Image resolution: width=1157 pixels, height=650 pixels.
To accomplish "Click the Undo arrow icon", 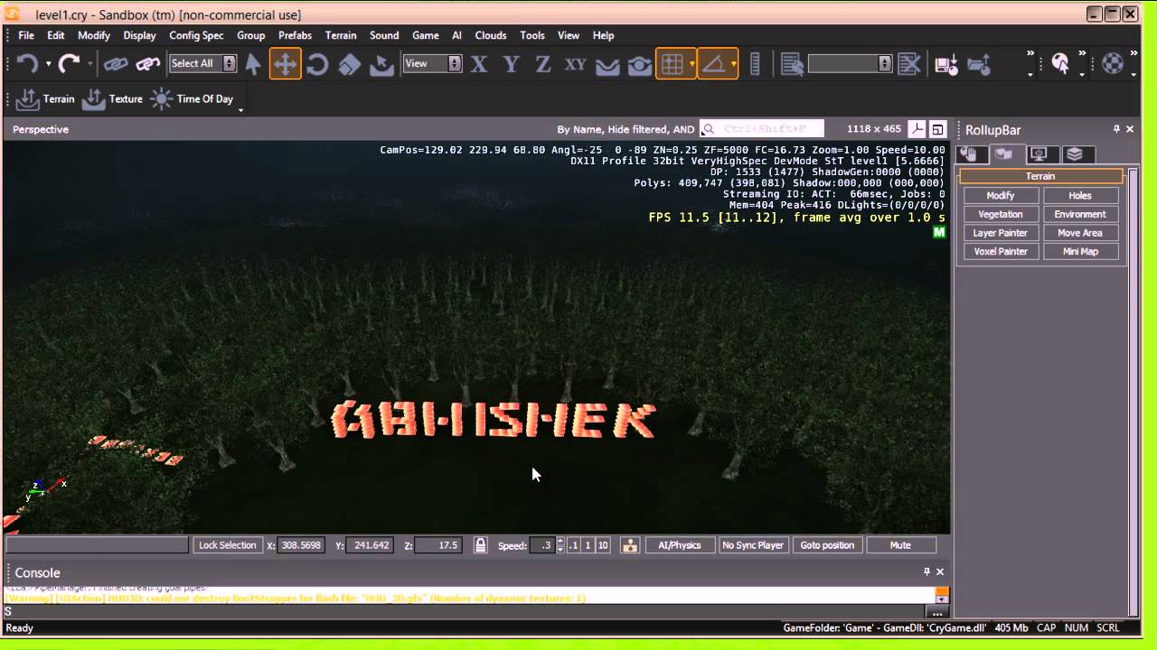I will pos(27,63).
